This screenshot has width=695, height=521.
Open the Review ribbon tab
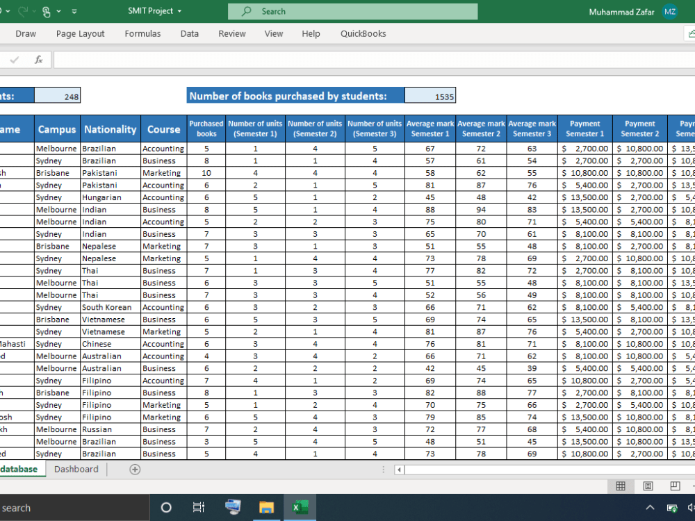click(x=231, y=33)
